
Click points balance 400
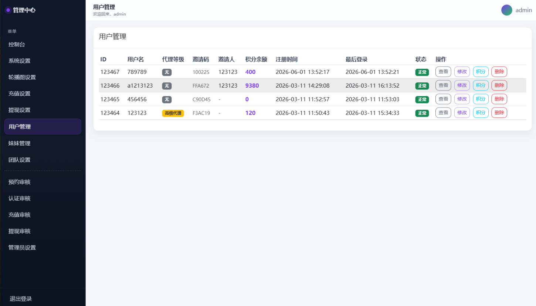click(250, 72)
